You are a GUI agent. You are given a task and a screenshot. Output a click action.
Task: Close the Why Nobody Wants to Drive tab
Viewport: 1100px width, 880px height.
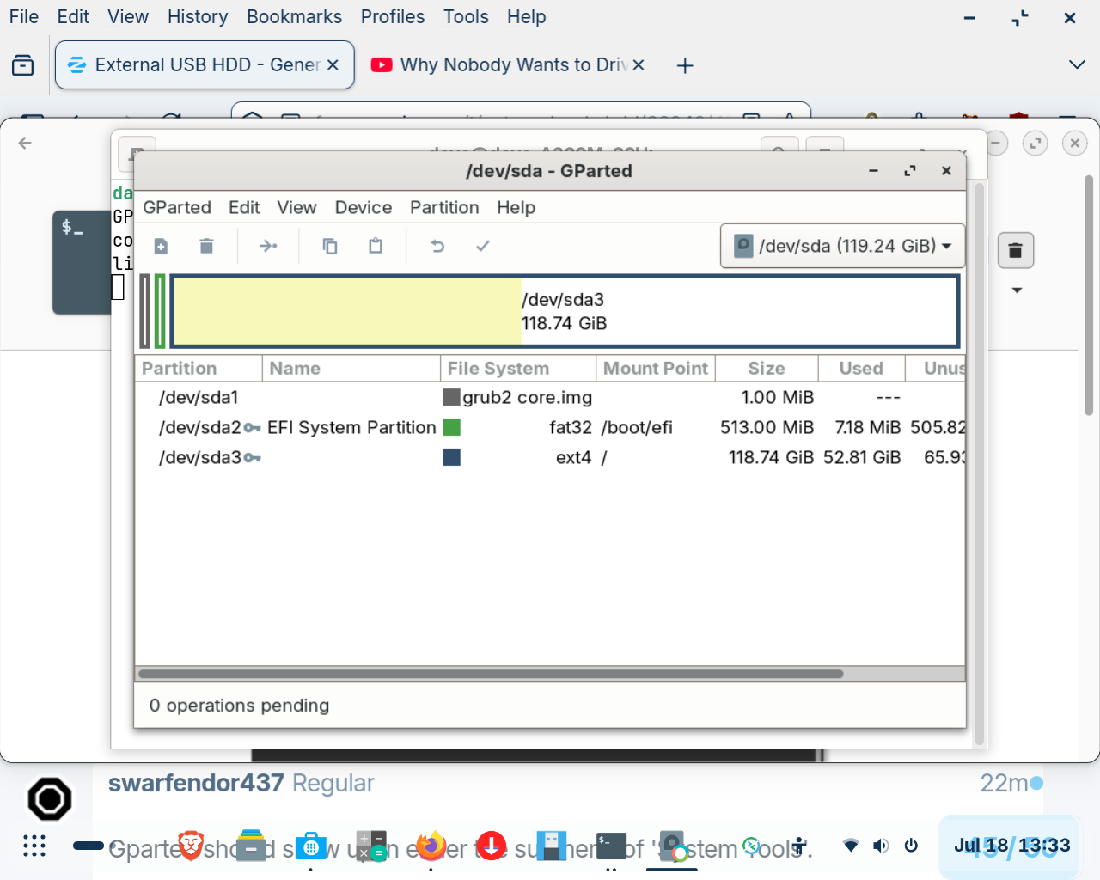point(639,64)
